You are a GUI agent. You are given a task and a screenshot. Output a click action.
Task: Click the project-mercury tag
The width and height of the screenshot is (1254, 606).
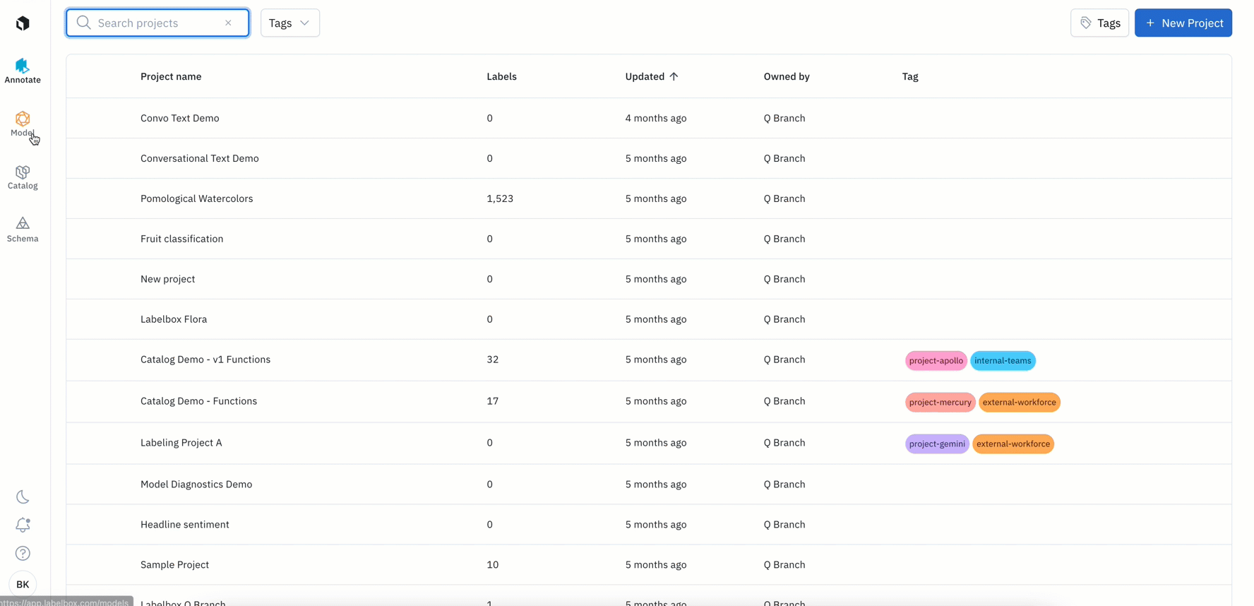(x=940, y=403)
